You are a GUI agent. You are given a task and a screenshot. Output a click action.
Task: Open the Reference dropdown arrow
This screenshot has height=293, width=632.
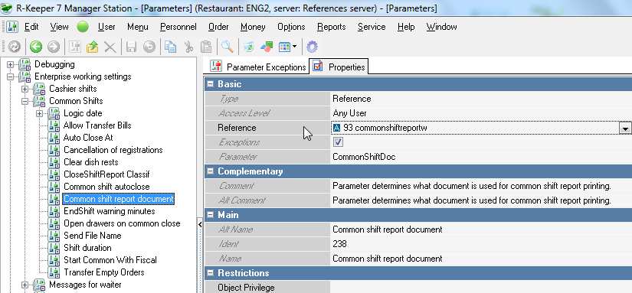625,128
